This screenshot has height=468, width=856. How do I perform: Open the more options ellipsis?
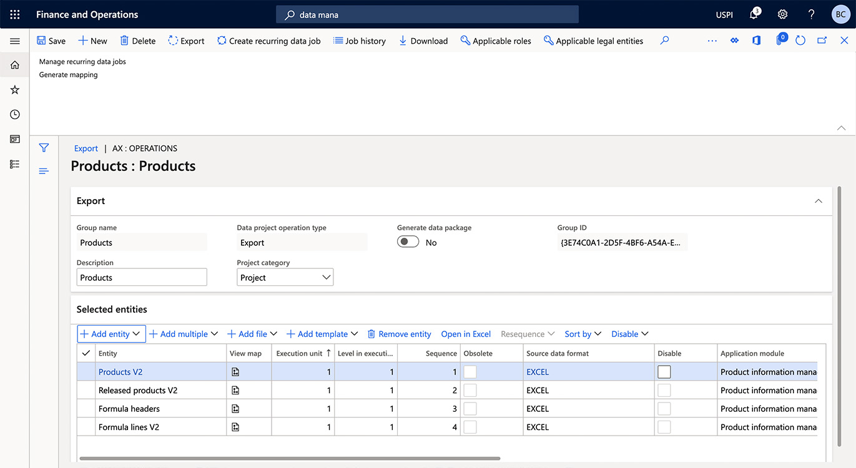tap(712, 41)
